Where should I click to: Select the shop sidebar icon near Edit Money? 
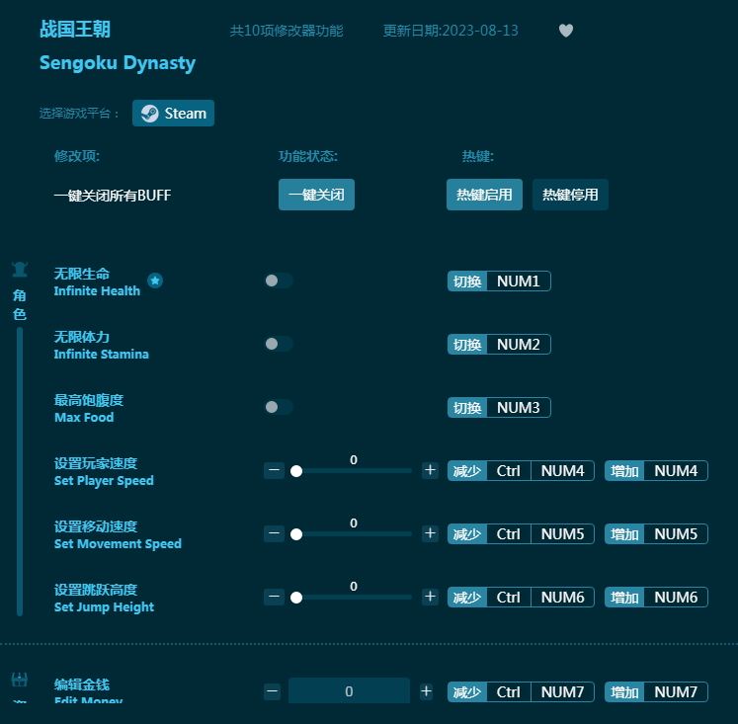(x=20, y=680)
